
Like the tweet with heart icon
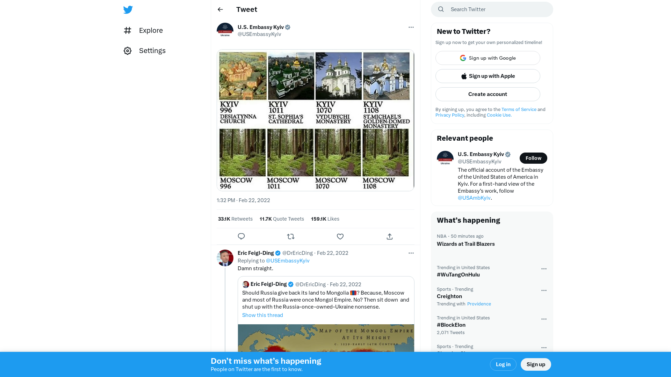tap(340, 236)
